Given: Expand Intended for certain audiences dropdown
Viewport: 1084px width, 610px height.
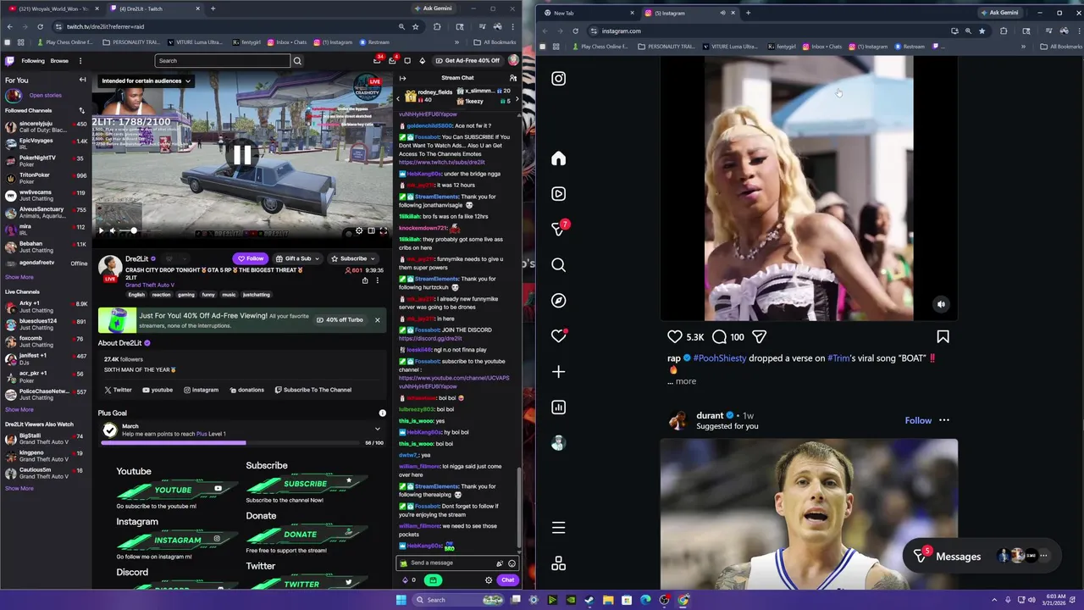Looking at the screenshot, I should [x=146, y=81].
